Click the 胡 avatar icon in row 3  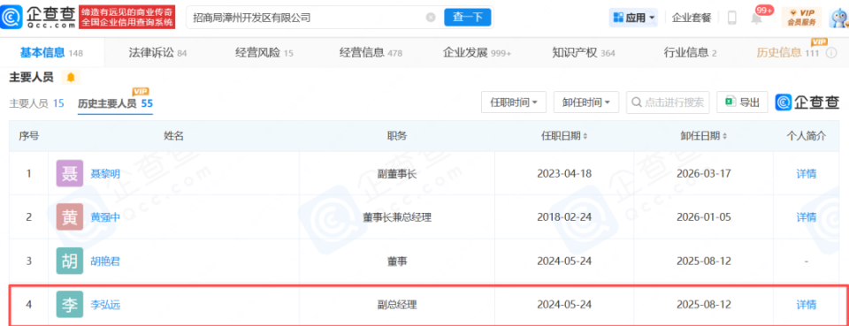click(70, 262)
